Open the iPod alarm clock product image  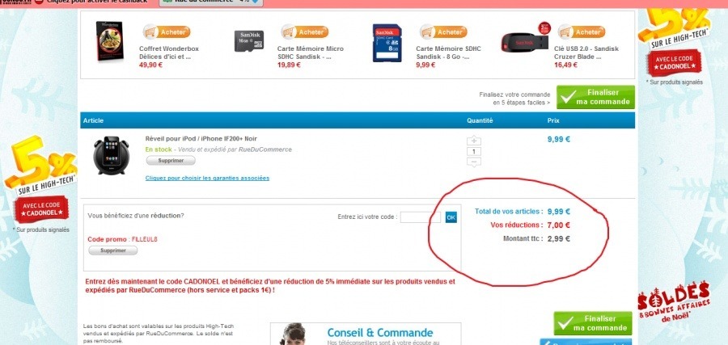(111, 155)
